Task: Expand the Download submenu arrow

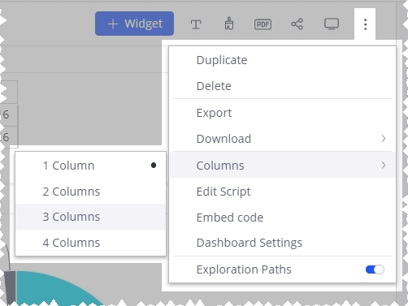Action: point(384,139)
